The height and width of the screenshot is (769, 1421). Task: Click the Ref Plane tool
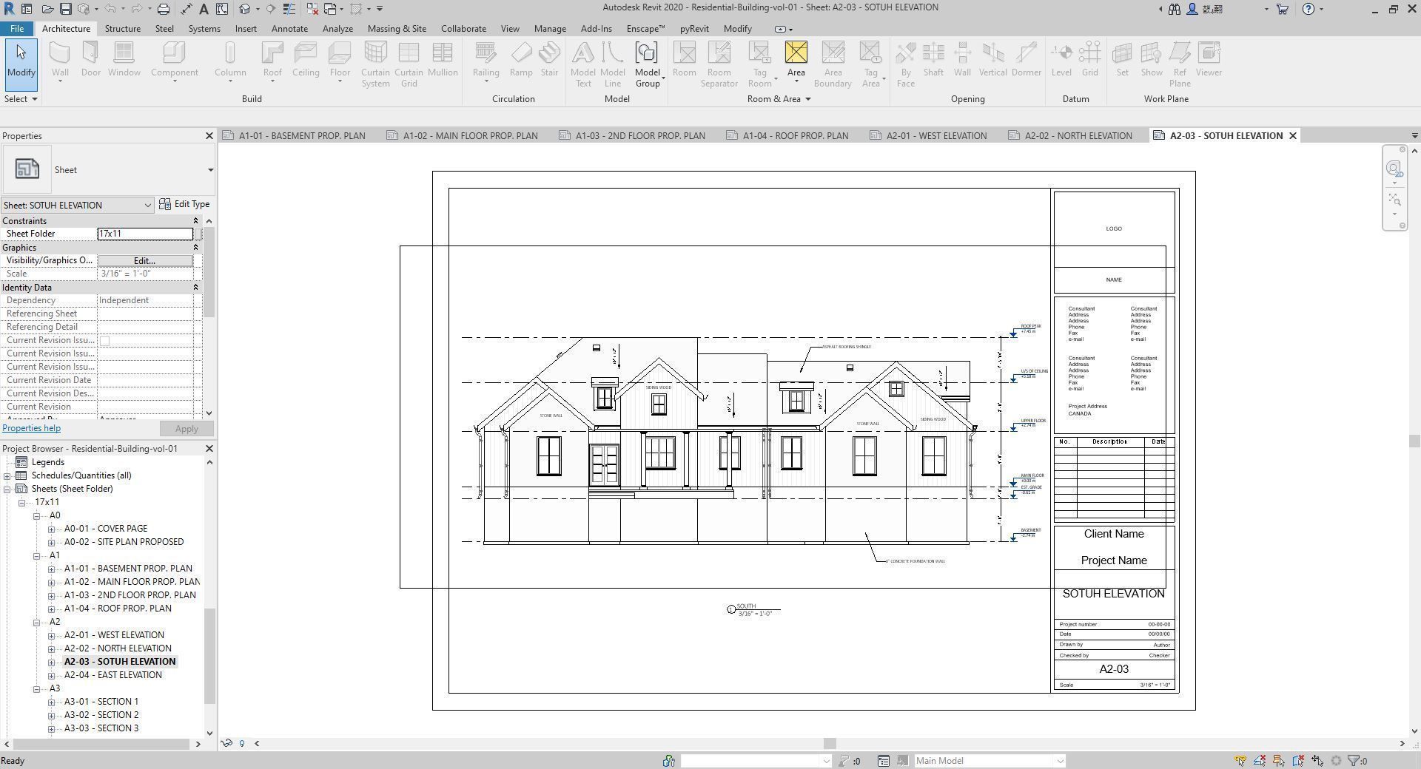point(1180,64)
